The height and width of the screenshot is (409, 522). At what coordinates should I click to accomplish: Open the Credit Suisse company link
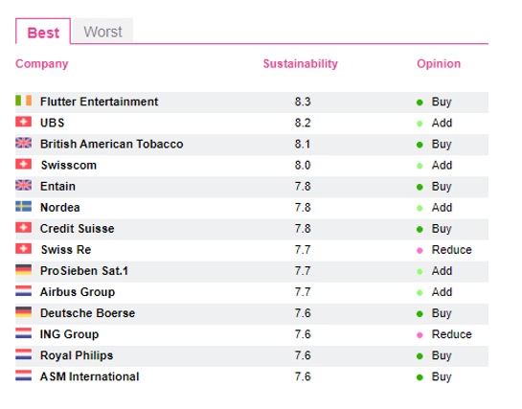point(78,229)
